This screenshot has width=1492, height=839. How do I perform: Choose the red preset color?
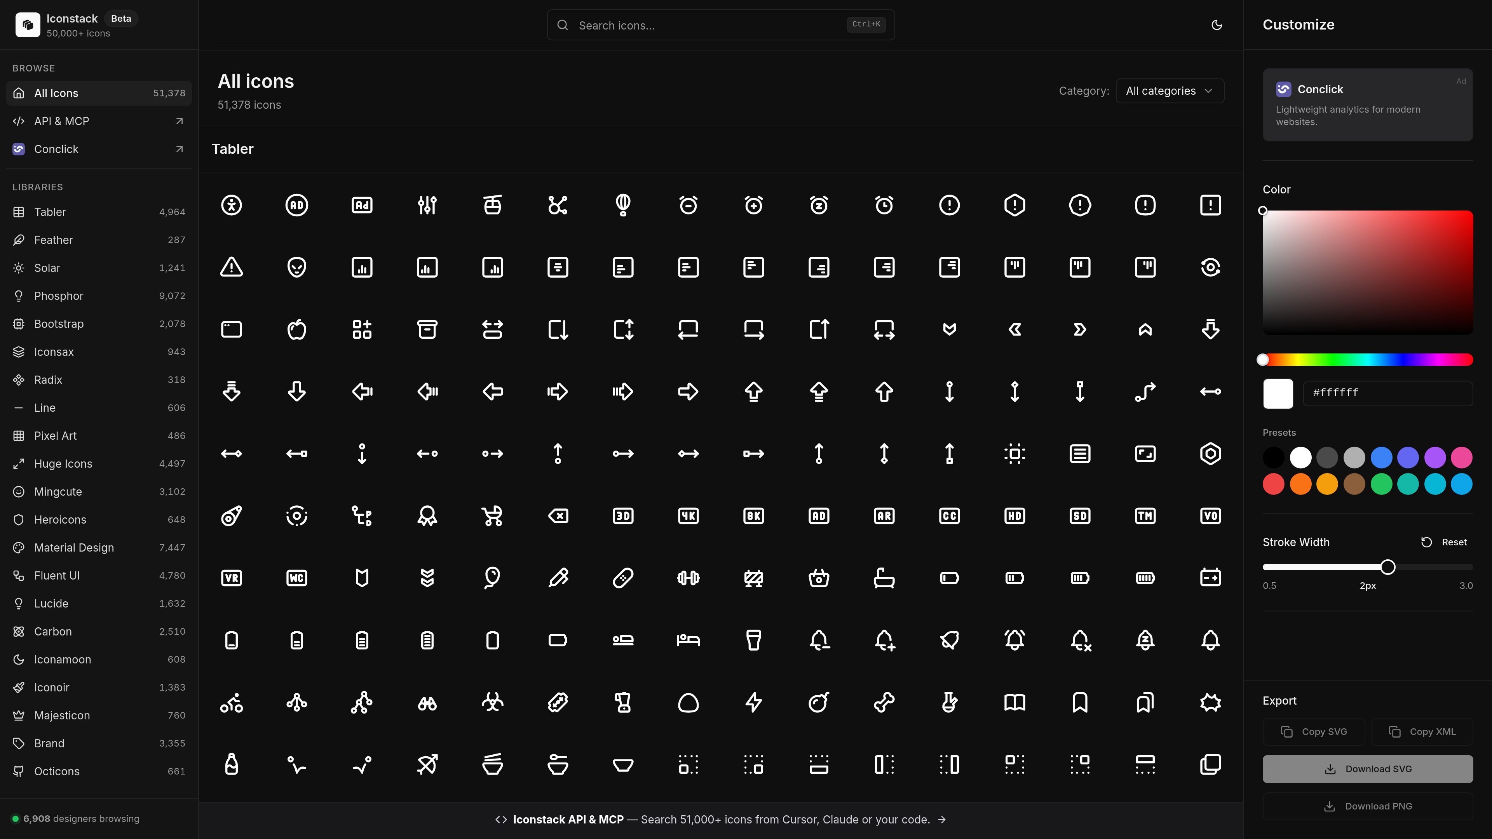click(1273, 484)
